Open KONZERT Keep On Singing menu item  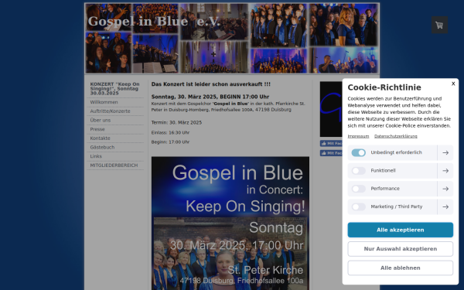pyautogui.click(x=115, y=89)
